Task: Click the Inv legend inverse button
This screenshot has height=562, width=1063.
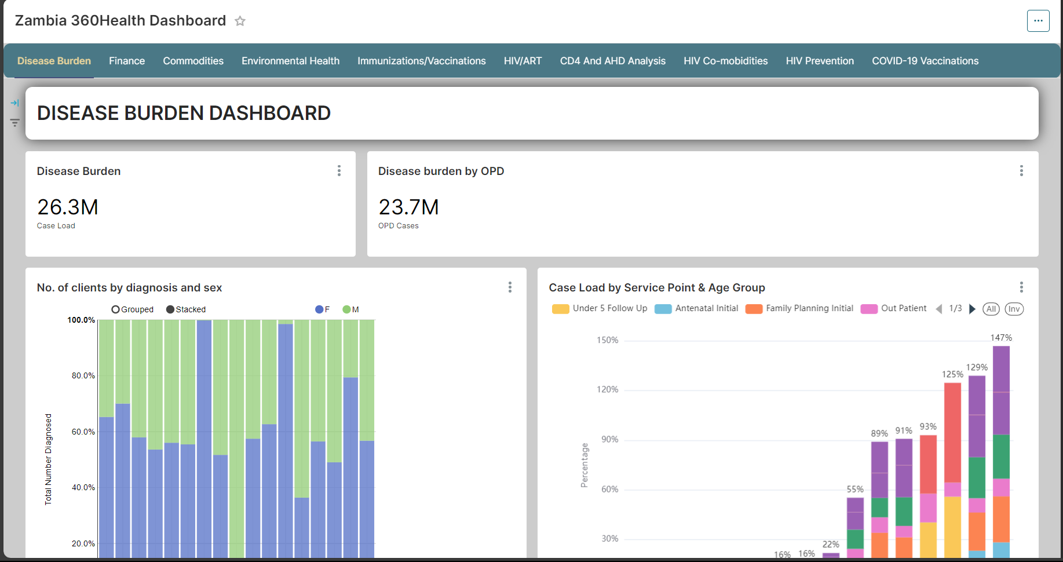Action: [1014, 309]
